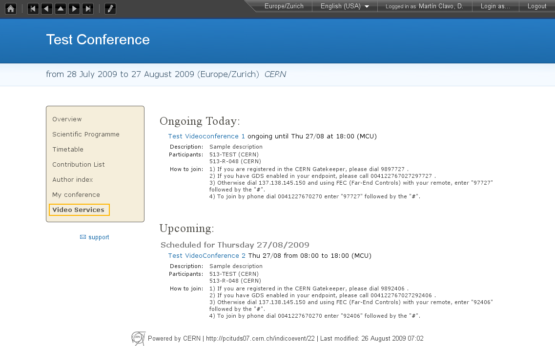Click Scheduled for Thursday 27/08/2009 heading
The width and height of the screenshot is (555, 346).
pos(235,245)
